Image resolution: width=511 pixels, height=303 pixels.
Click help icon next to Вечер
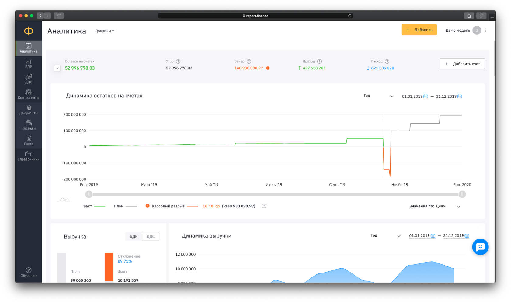coord(249,61)
